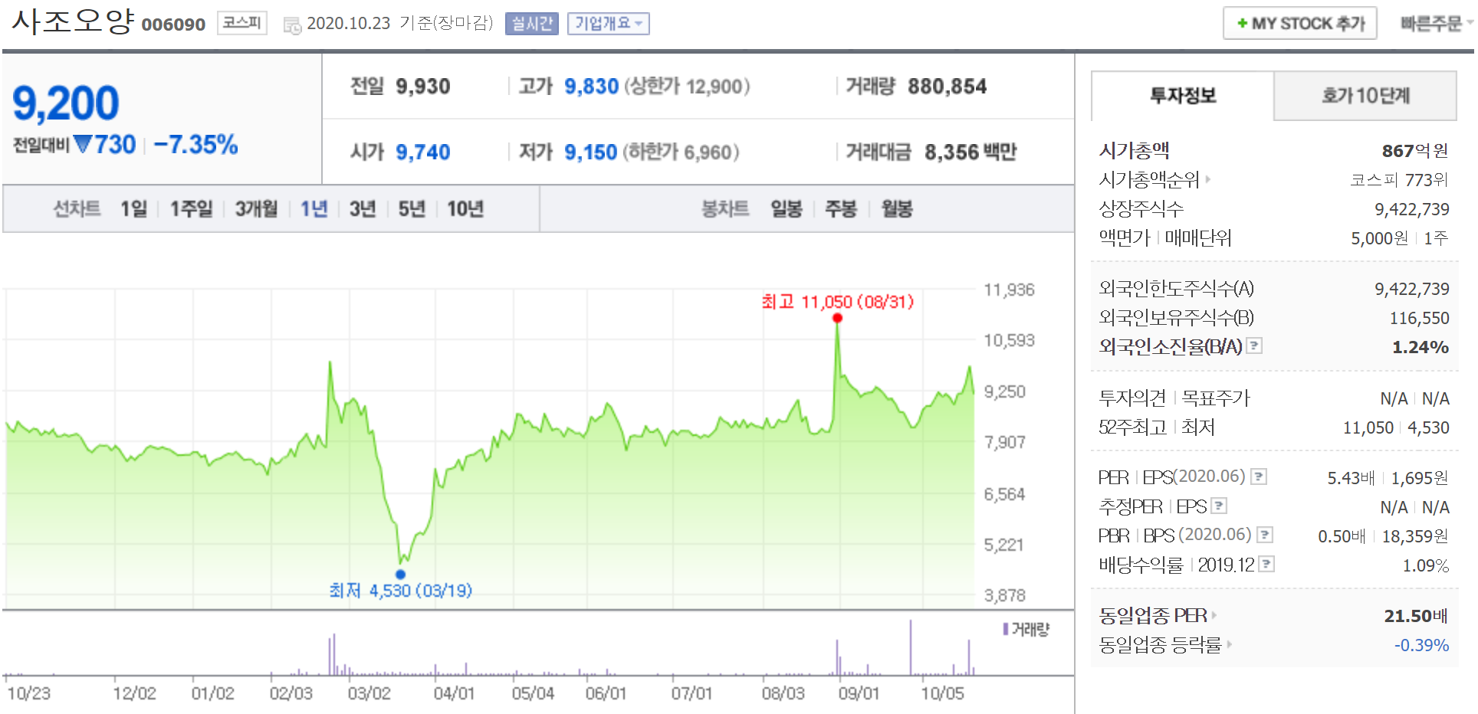Expand the 동일업종 PER arrow link
This screenshot has height=714, width=1478.
[x=1214, y=614]
